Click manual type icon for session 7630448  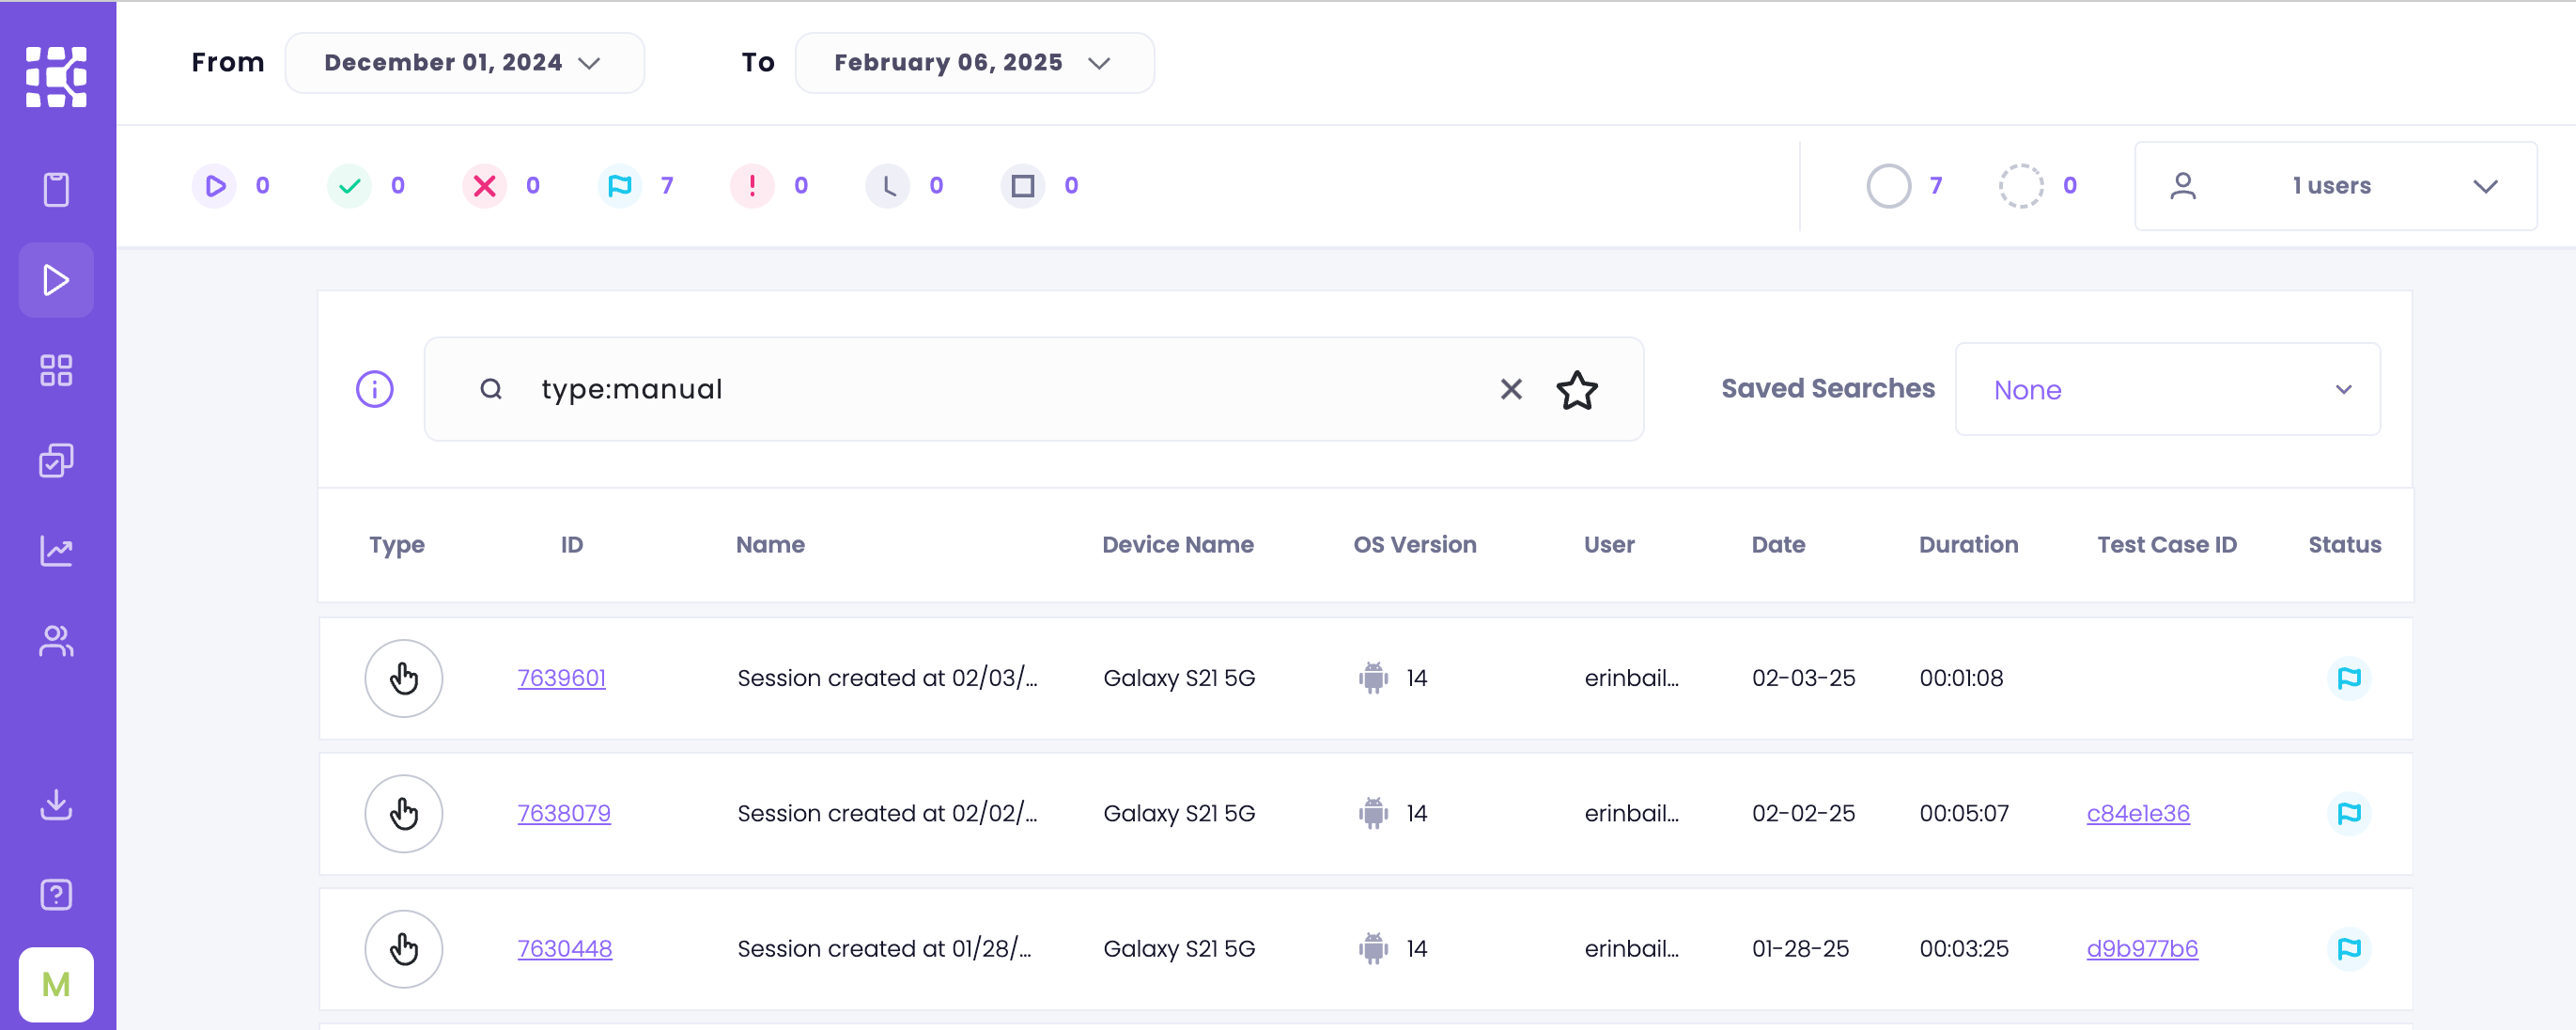(x=404, y=948)
